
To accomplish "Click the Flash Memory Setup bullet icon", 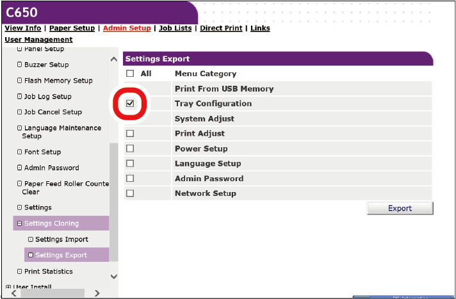I will pos(19,81).
